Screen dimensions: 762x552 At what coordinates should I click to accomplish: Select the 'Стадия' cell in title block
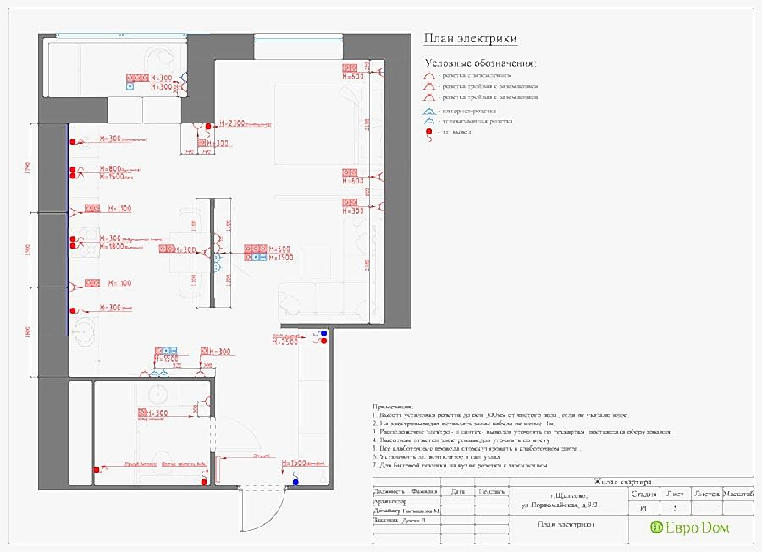(x=644, y=494)
